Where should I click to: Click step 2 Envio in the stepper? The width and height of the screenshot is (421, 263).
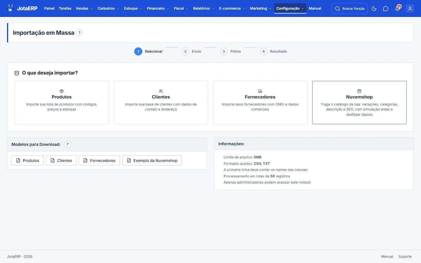tap(191, 51)
